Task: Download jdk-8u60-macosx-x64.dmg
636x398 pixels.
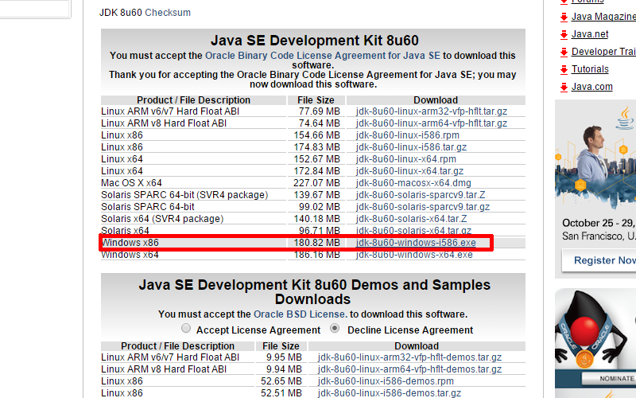Action: point(413,183)
